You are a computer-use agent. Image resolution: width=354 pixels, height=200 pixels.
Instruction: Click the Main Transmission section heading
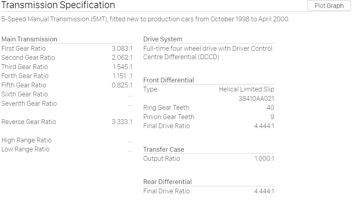pyautogui.click(x=29, y=39)
